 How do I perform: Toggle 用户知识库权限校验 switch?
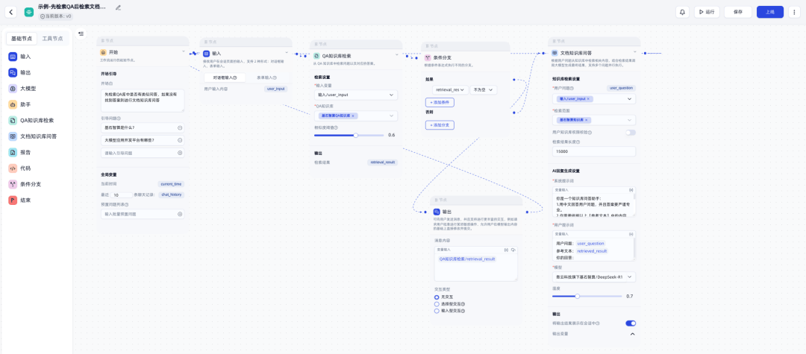pyautogui.click(x=630, y=133)
